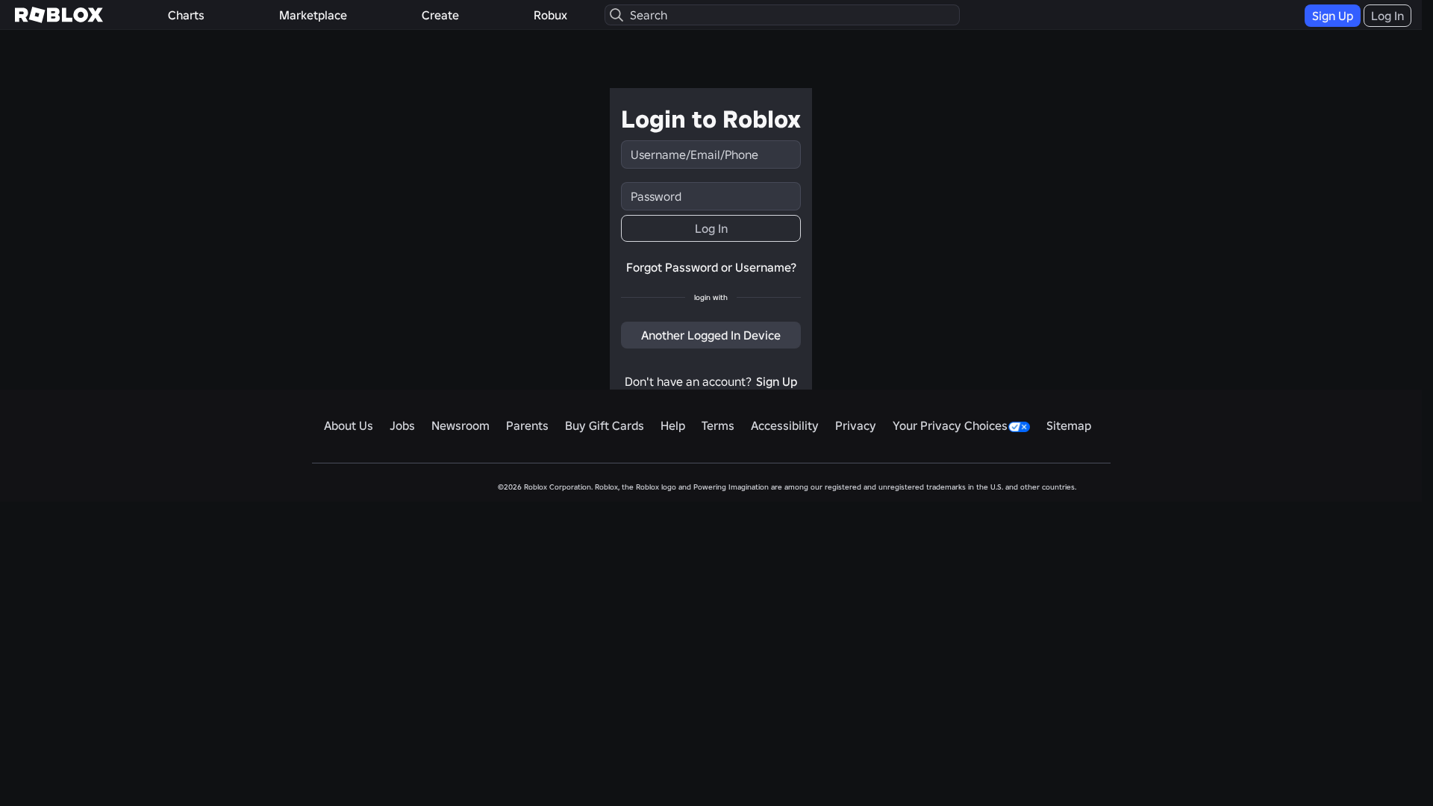Click the search magnifier icon

click(x=616, y=15)
